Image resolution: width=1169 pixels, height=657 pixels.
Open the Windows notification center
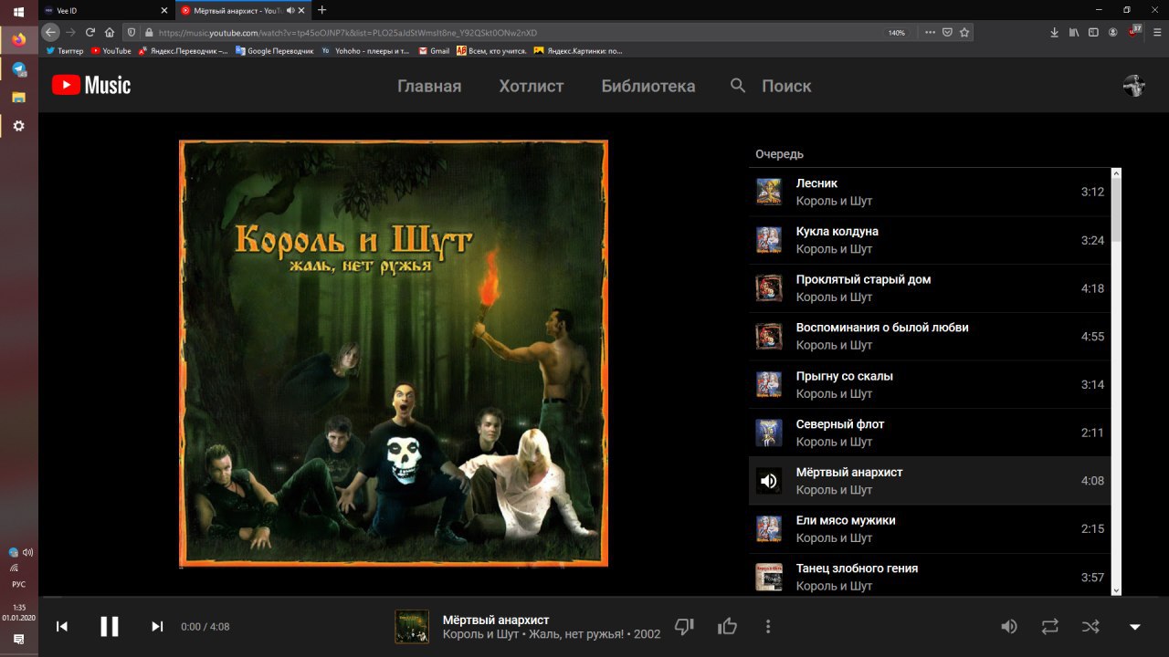(18, 641)
